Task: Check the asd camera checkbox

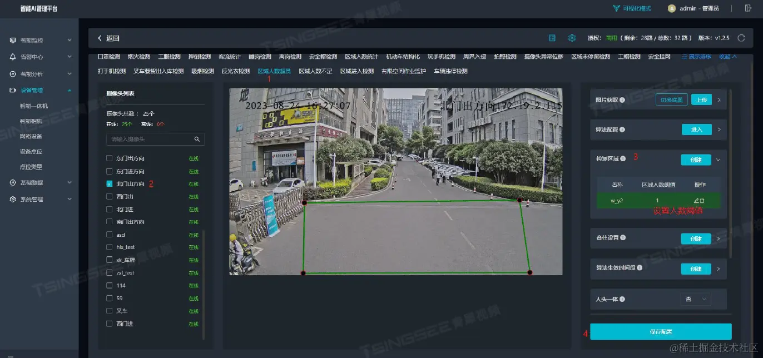Action: click(110, 235)
